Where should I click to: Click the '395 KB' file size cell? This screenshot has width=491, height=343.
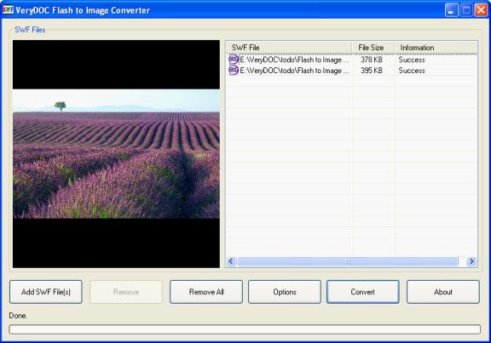(372, 71)
